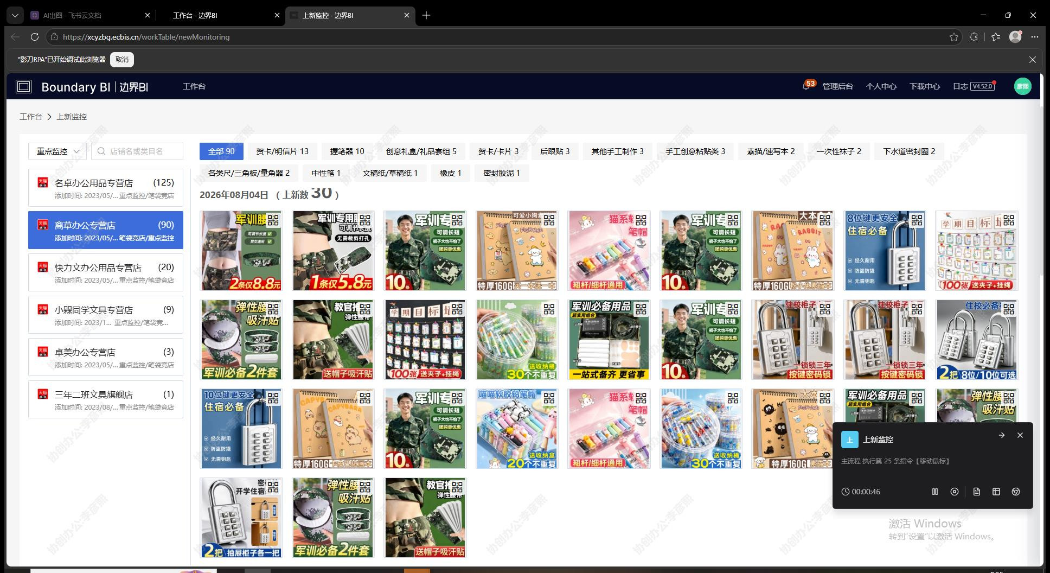Open the browser settings and more menu
1050x573 pixels.
click(1035, 37)
